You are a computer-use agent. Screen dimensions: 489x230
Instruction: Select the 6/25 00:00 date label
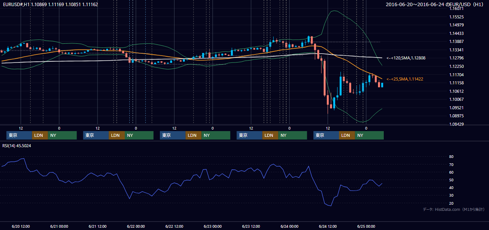[x=366, y=226]
